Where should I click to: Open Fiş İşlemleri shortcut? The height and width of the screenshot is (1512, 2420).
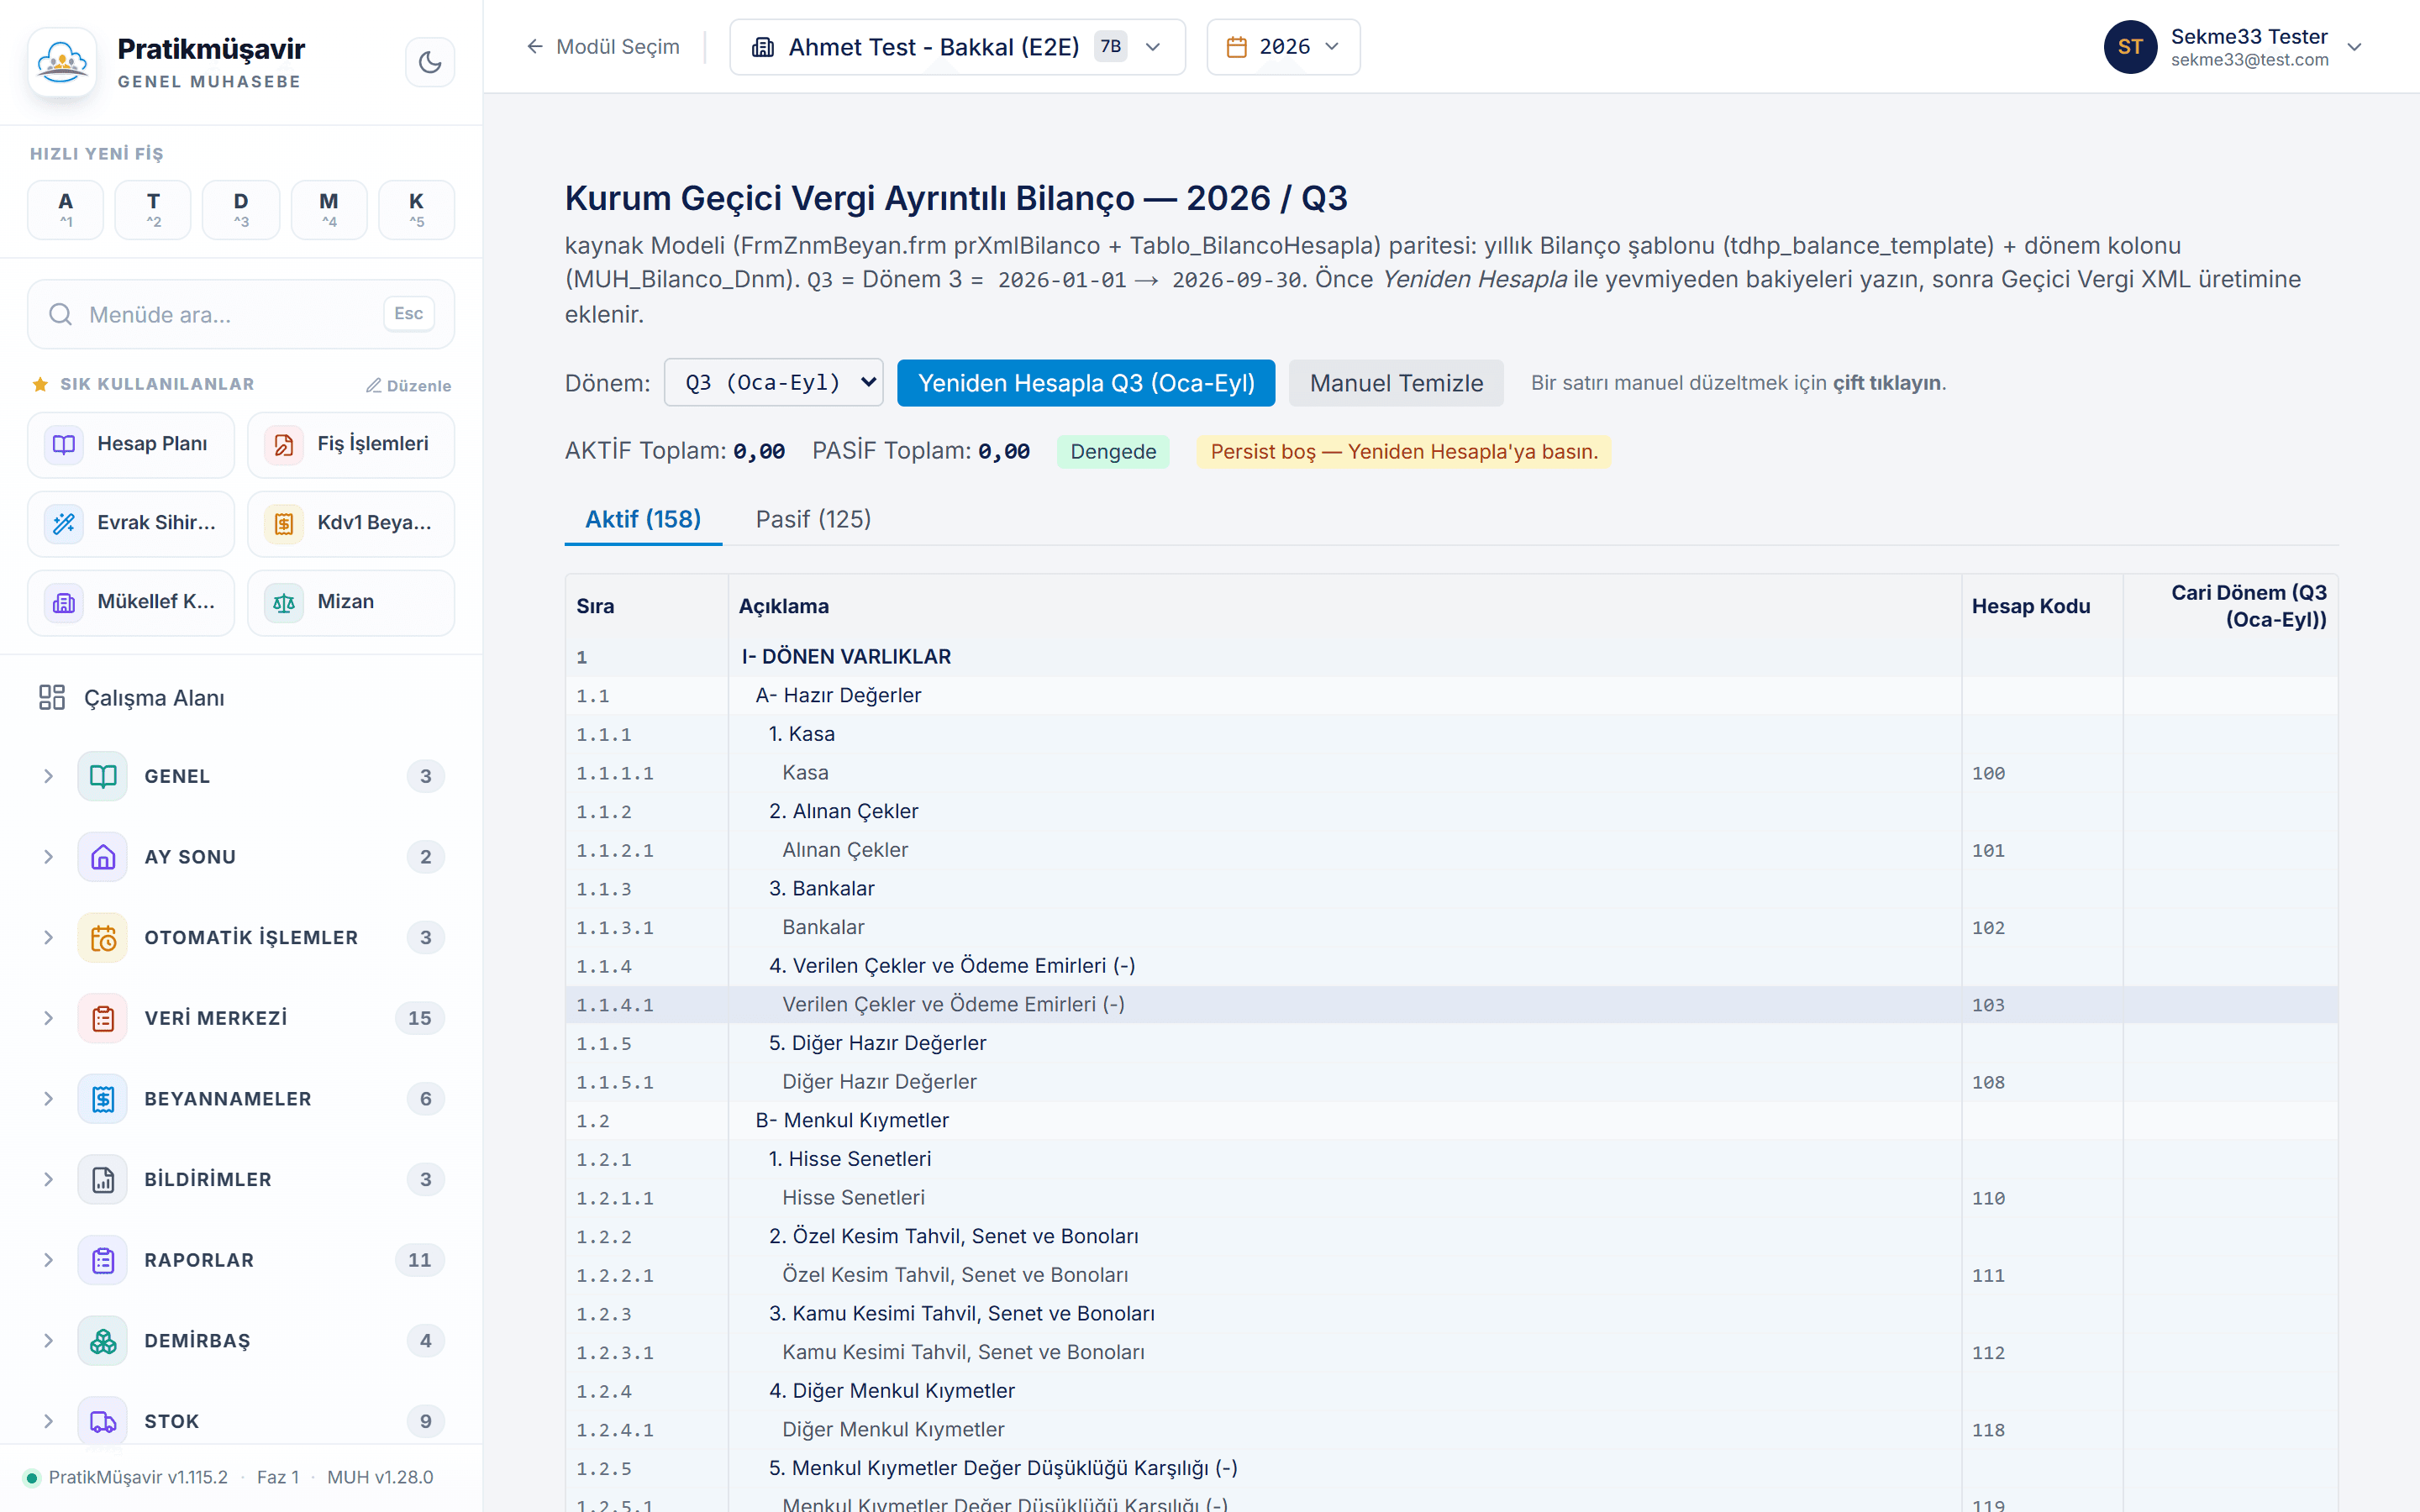click(351, 444)
